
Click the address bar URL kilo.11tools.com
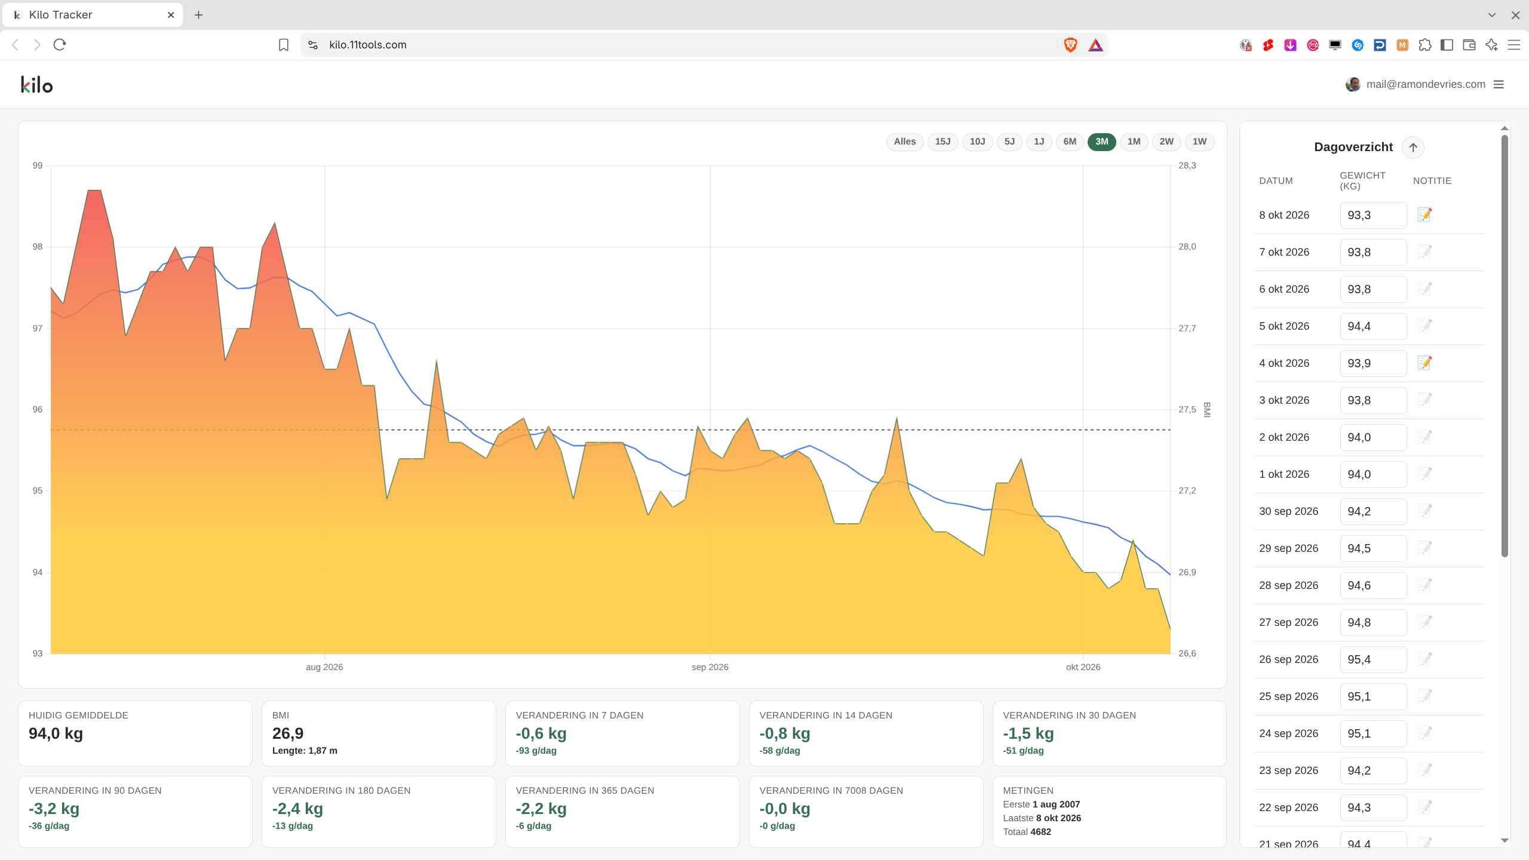(368, 45)
